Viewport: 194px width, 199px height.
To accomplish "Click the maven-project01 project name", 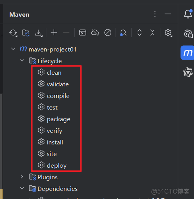I will pos(53,50).
